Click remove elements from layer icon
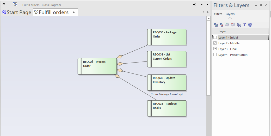Image resolution: width=271 pixels, height=136 pixels. 233,25
